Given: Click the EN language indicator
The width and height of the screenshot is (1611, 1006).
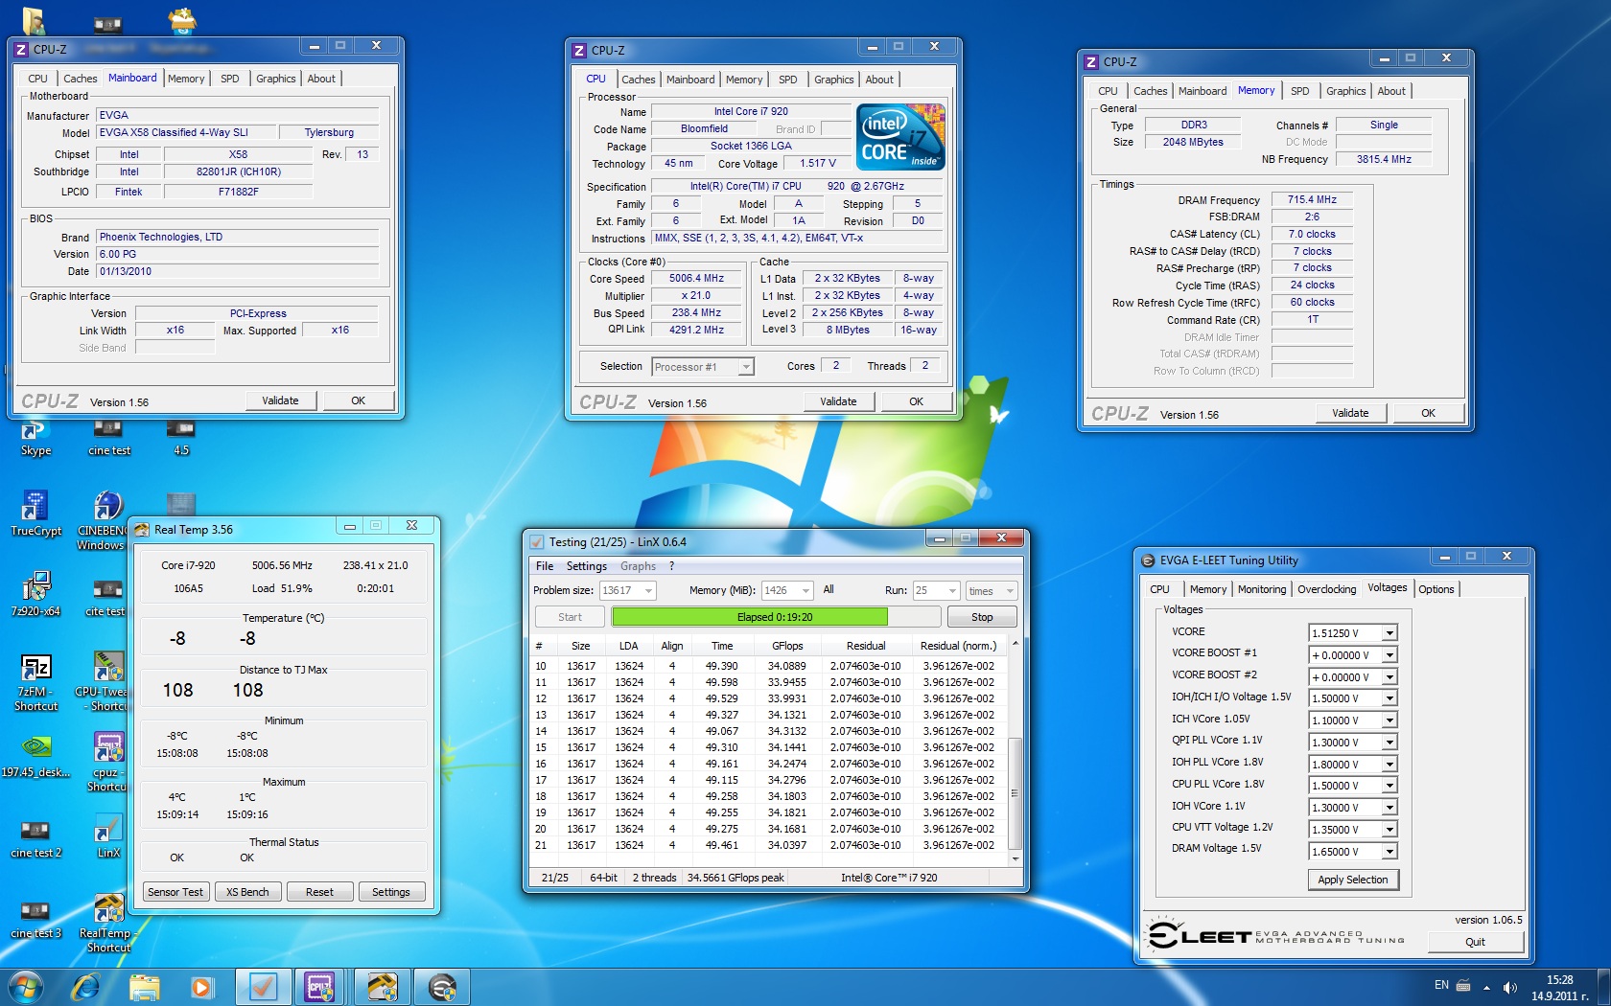Looking at the screenshot, I should [x=1441, y=985].
